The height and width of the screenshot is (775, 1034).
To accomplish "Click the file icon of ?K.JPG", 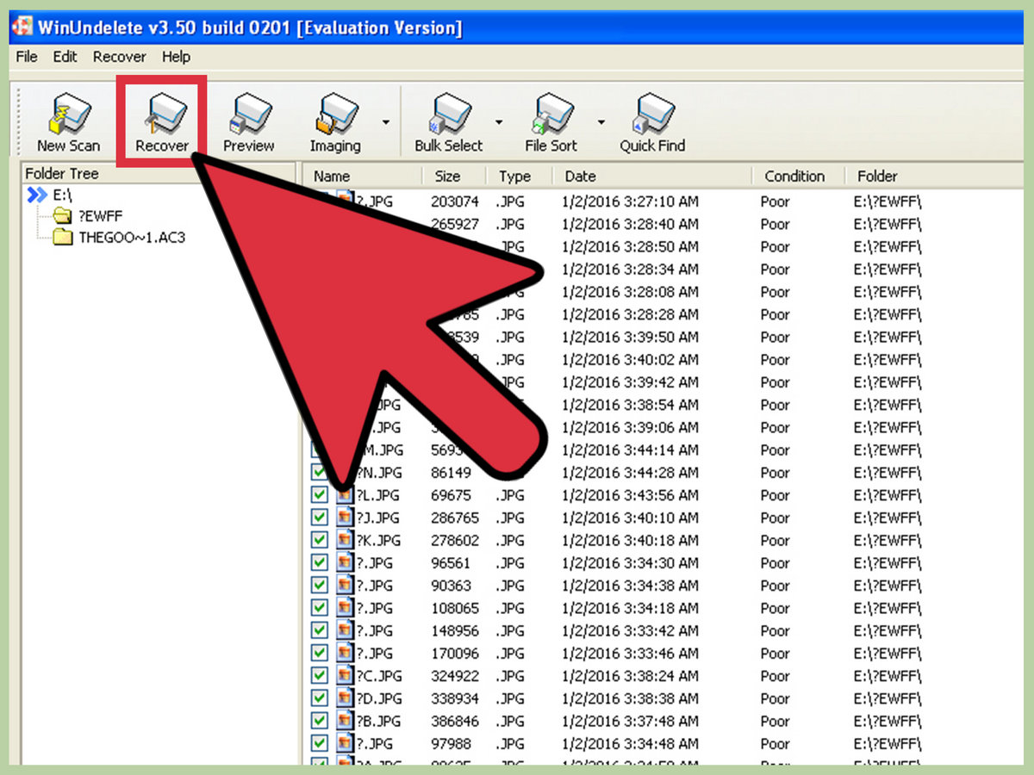I will 345,540.
